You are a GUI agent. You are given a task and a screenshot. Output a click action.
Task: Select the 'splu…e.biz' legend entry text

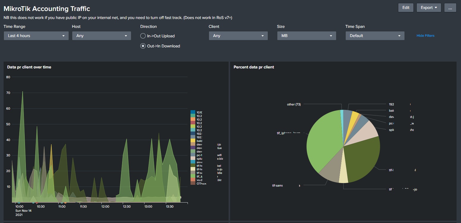pyautogui.click(x=209, y=158)
